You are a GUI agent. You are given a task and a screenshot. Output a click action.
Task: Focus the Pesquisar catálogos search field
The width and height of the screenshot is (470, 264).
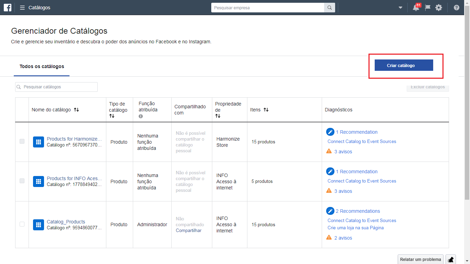coord(56,87)
